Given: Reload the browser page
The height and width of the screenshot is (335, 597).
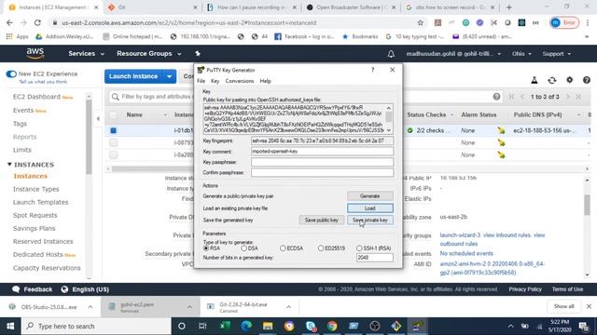Looking at the screenshot, I should [x=37, y=22].
